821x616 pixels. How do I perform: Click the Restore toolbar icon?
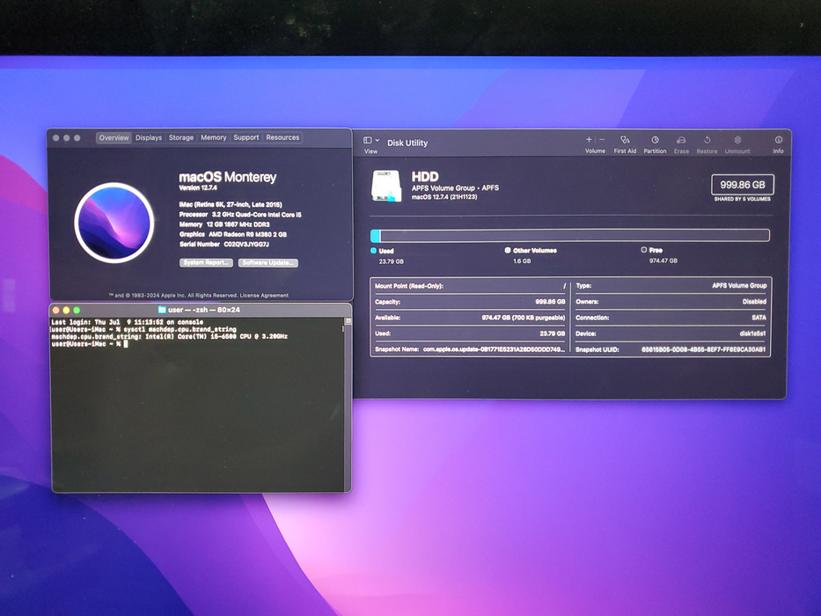[707, 140]
